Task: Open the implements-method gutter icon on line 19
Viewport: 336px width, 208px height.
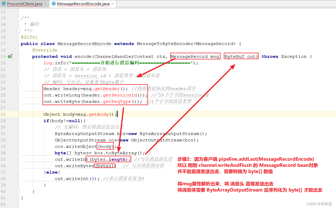Action: click(x=10, y=56)
